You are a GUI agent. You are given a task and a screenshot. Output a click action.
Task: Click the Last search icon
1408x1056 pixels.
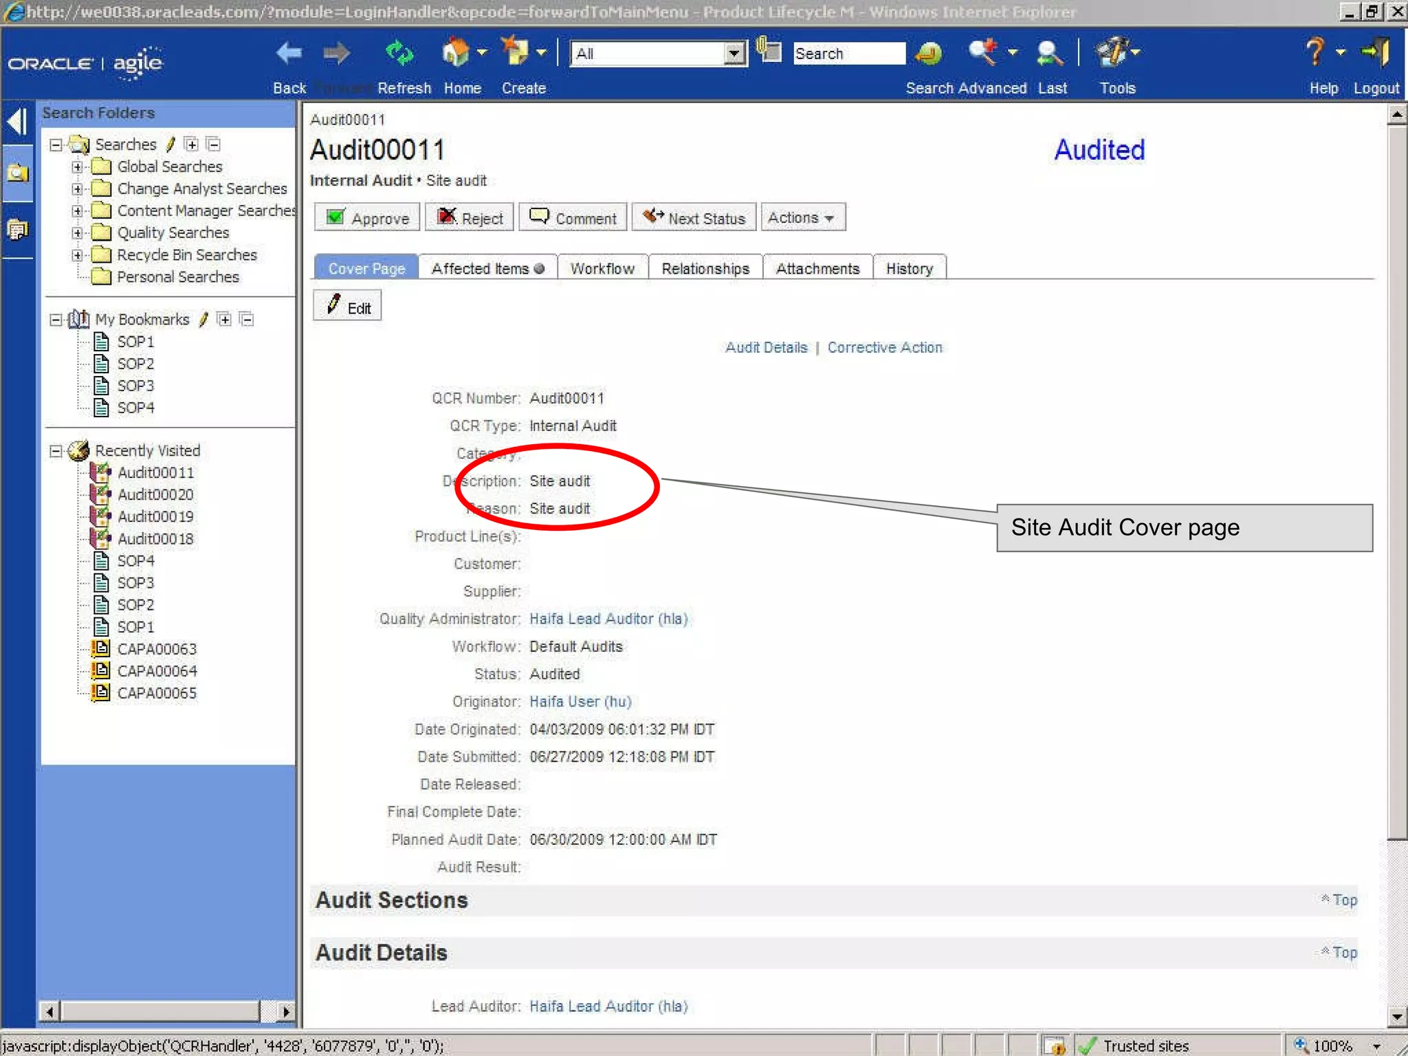[x=1050, y=54]
